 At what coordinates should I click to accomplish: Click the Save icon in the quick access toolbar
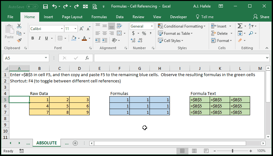[x=45, y=7]
